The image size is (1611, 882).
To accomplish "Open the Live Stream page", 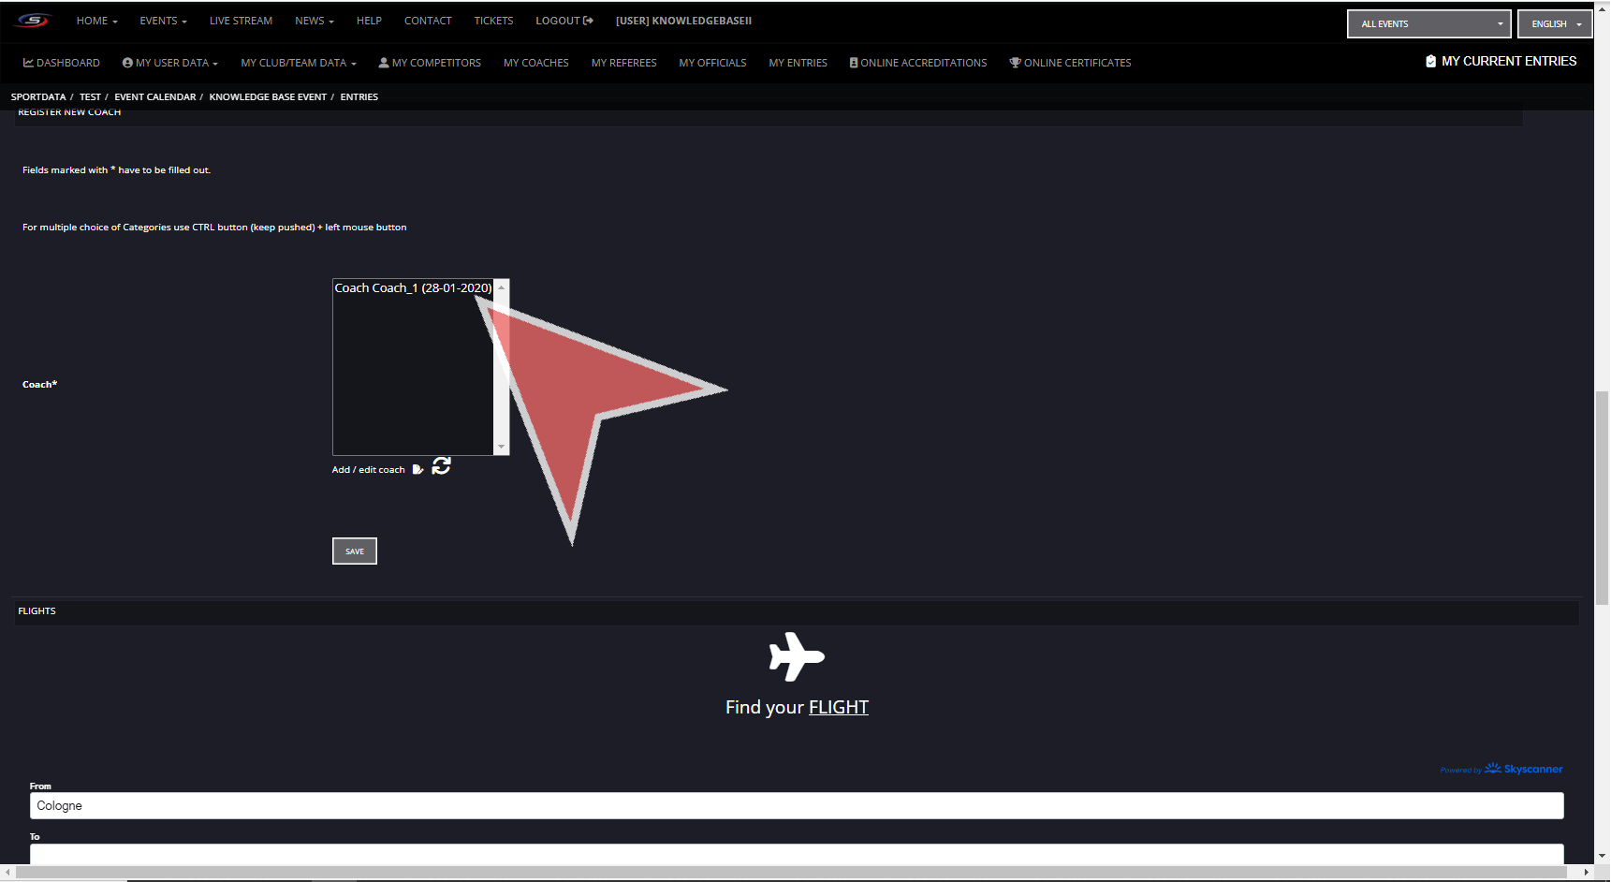I will 241,21.
